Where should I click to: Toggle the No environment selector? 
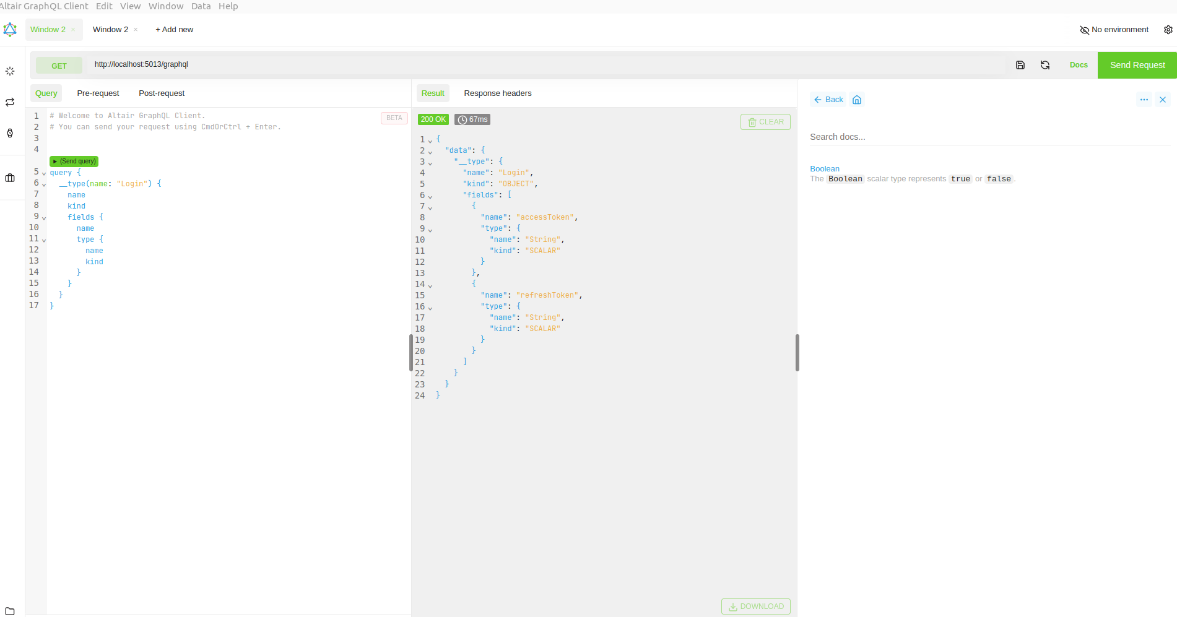click(1114, 30)
